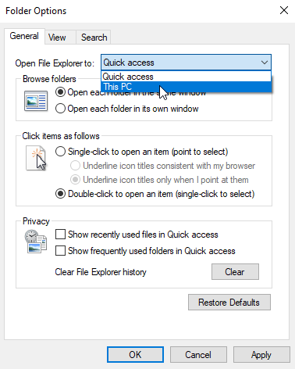
Task: Click the Privacy clock and files icon
Action: [x=36, y=242]
